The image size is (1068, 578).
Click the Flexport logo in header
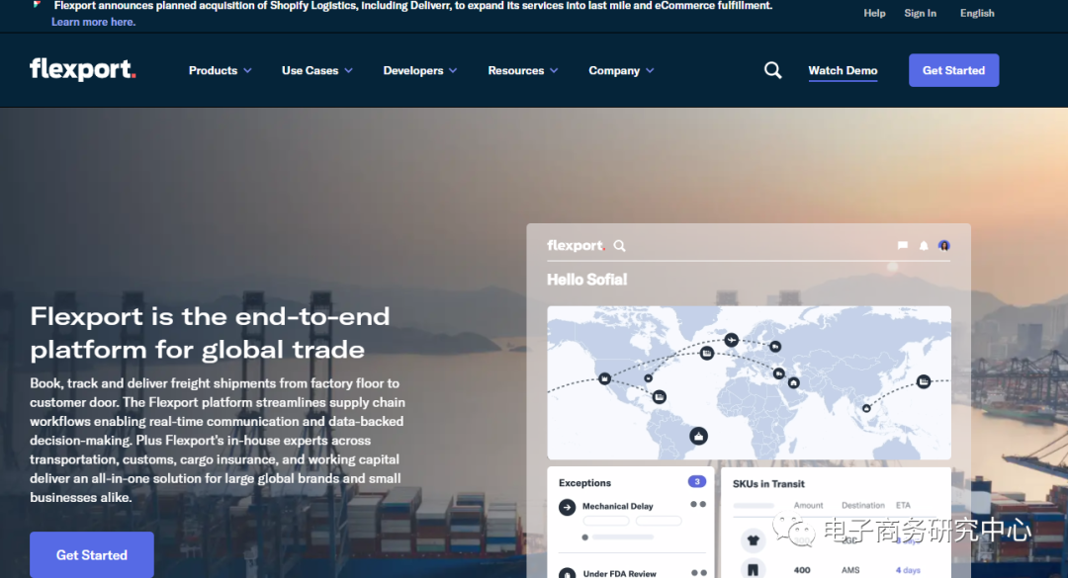(x=82, y=69)
